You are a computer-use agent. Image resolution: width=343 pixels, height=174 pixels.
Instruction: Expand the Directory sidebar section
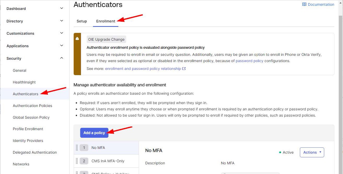62,21
